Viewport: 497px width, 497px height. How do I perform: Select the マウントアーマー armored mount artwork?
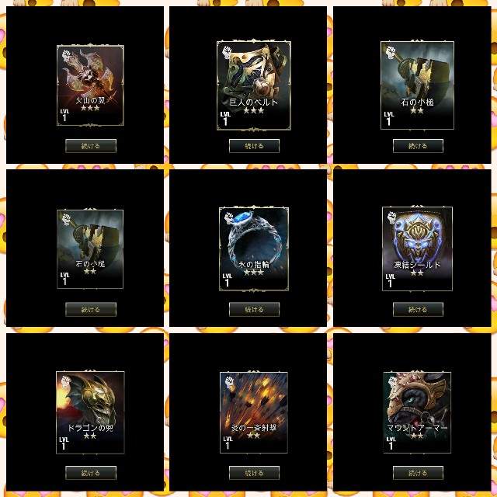418,400
